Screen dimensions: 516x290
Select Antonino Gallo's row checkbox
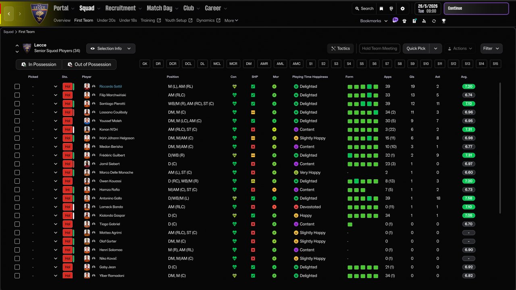click(17, 198)
